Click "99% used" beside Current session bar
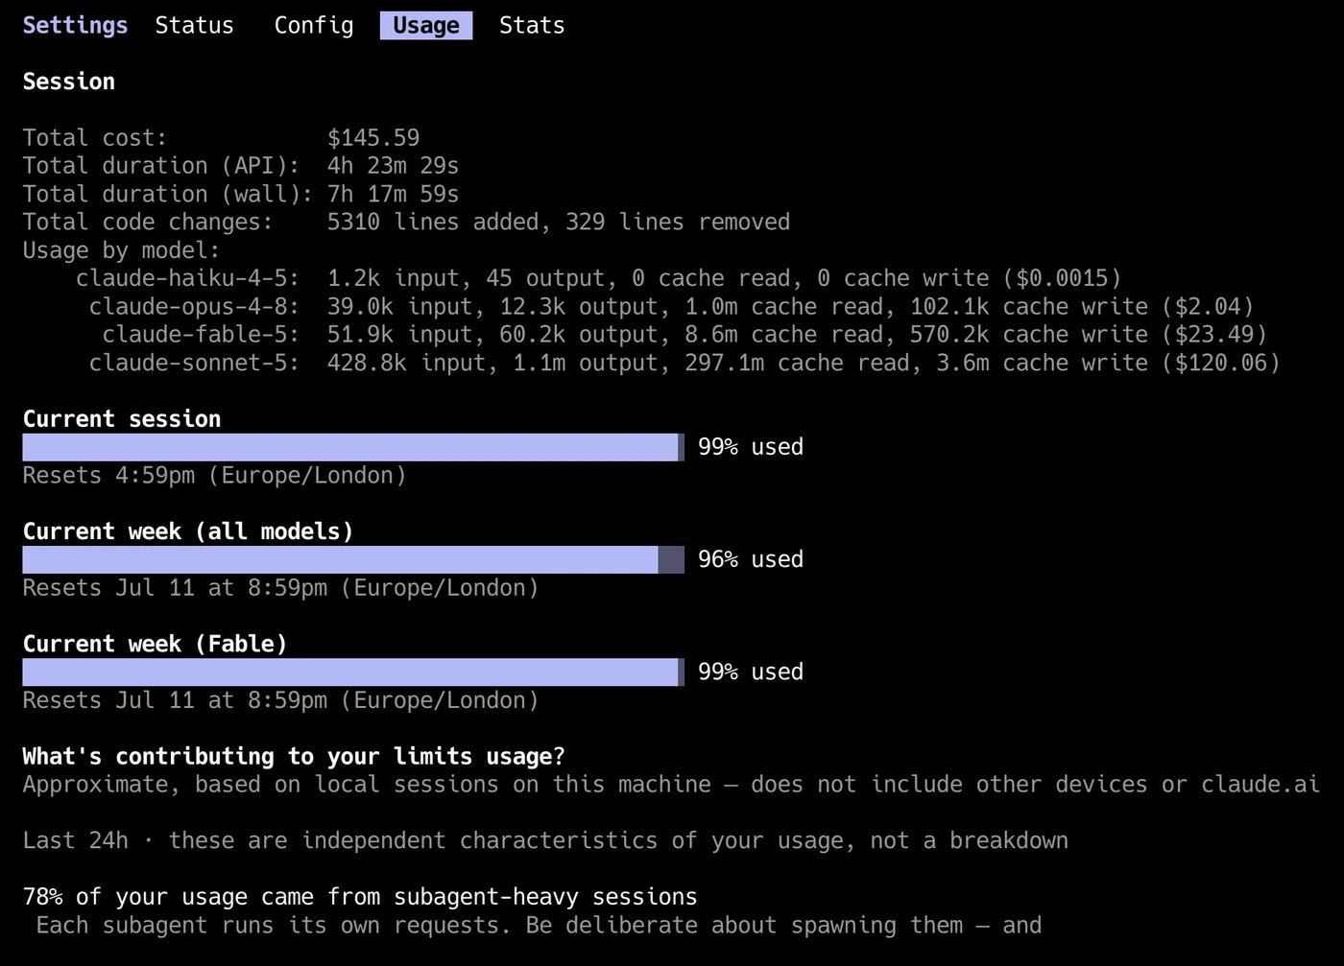The height and width of the screenshot is (966, 1344). 751,447
